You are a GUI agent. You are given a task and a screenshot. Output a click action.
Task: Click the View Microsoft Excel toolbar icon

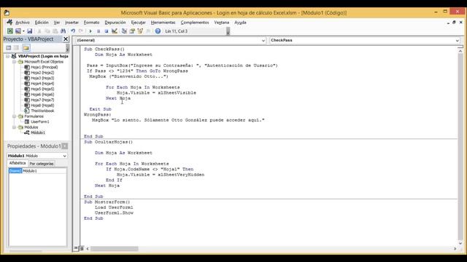coord(9,31)
